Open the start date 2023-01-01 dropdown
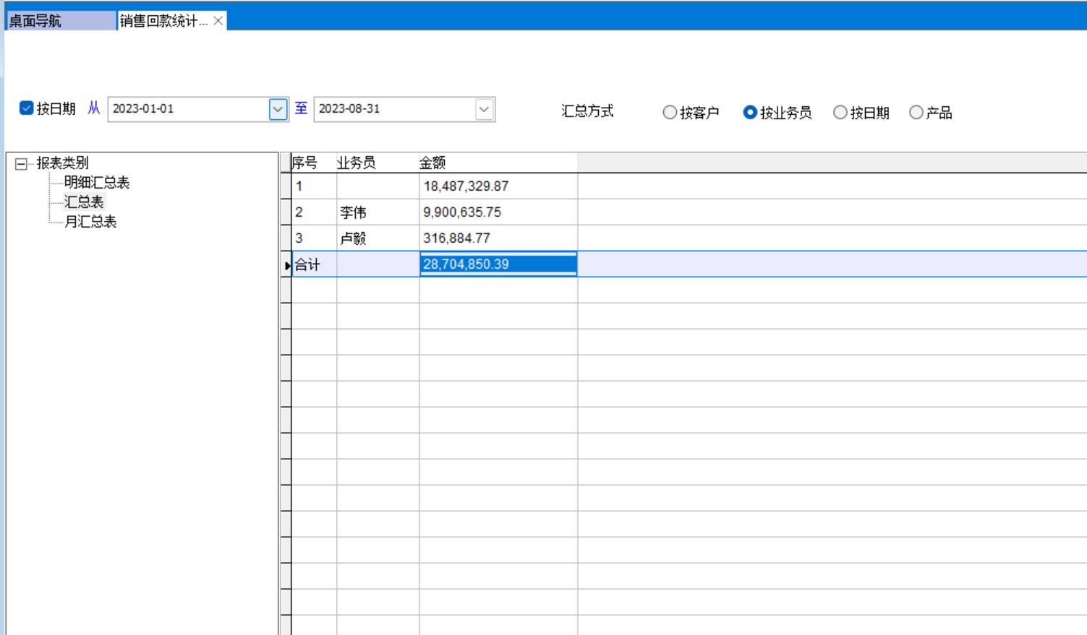Viewport: 1087px width, 635px height. (278, 109)
